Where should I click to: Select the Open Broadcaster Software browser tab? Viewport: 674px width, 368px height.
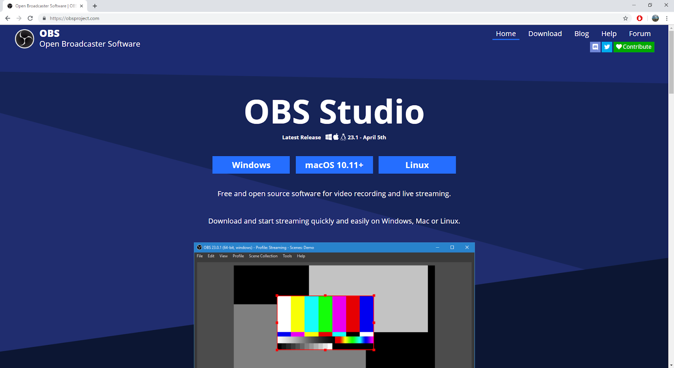click(45, 6)
